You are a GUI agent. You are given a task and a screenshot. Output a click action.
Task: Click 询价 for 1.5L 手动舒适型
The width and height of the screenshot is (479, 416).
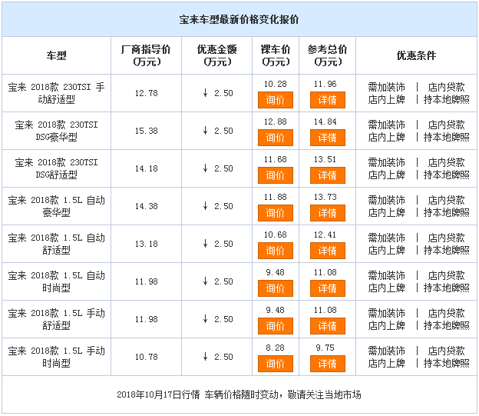pos(276,326)
